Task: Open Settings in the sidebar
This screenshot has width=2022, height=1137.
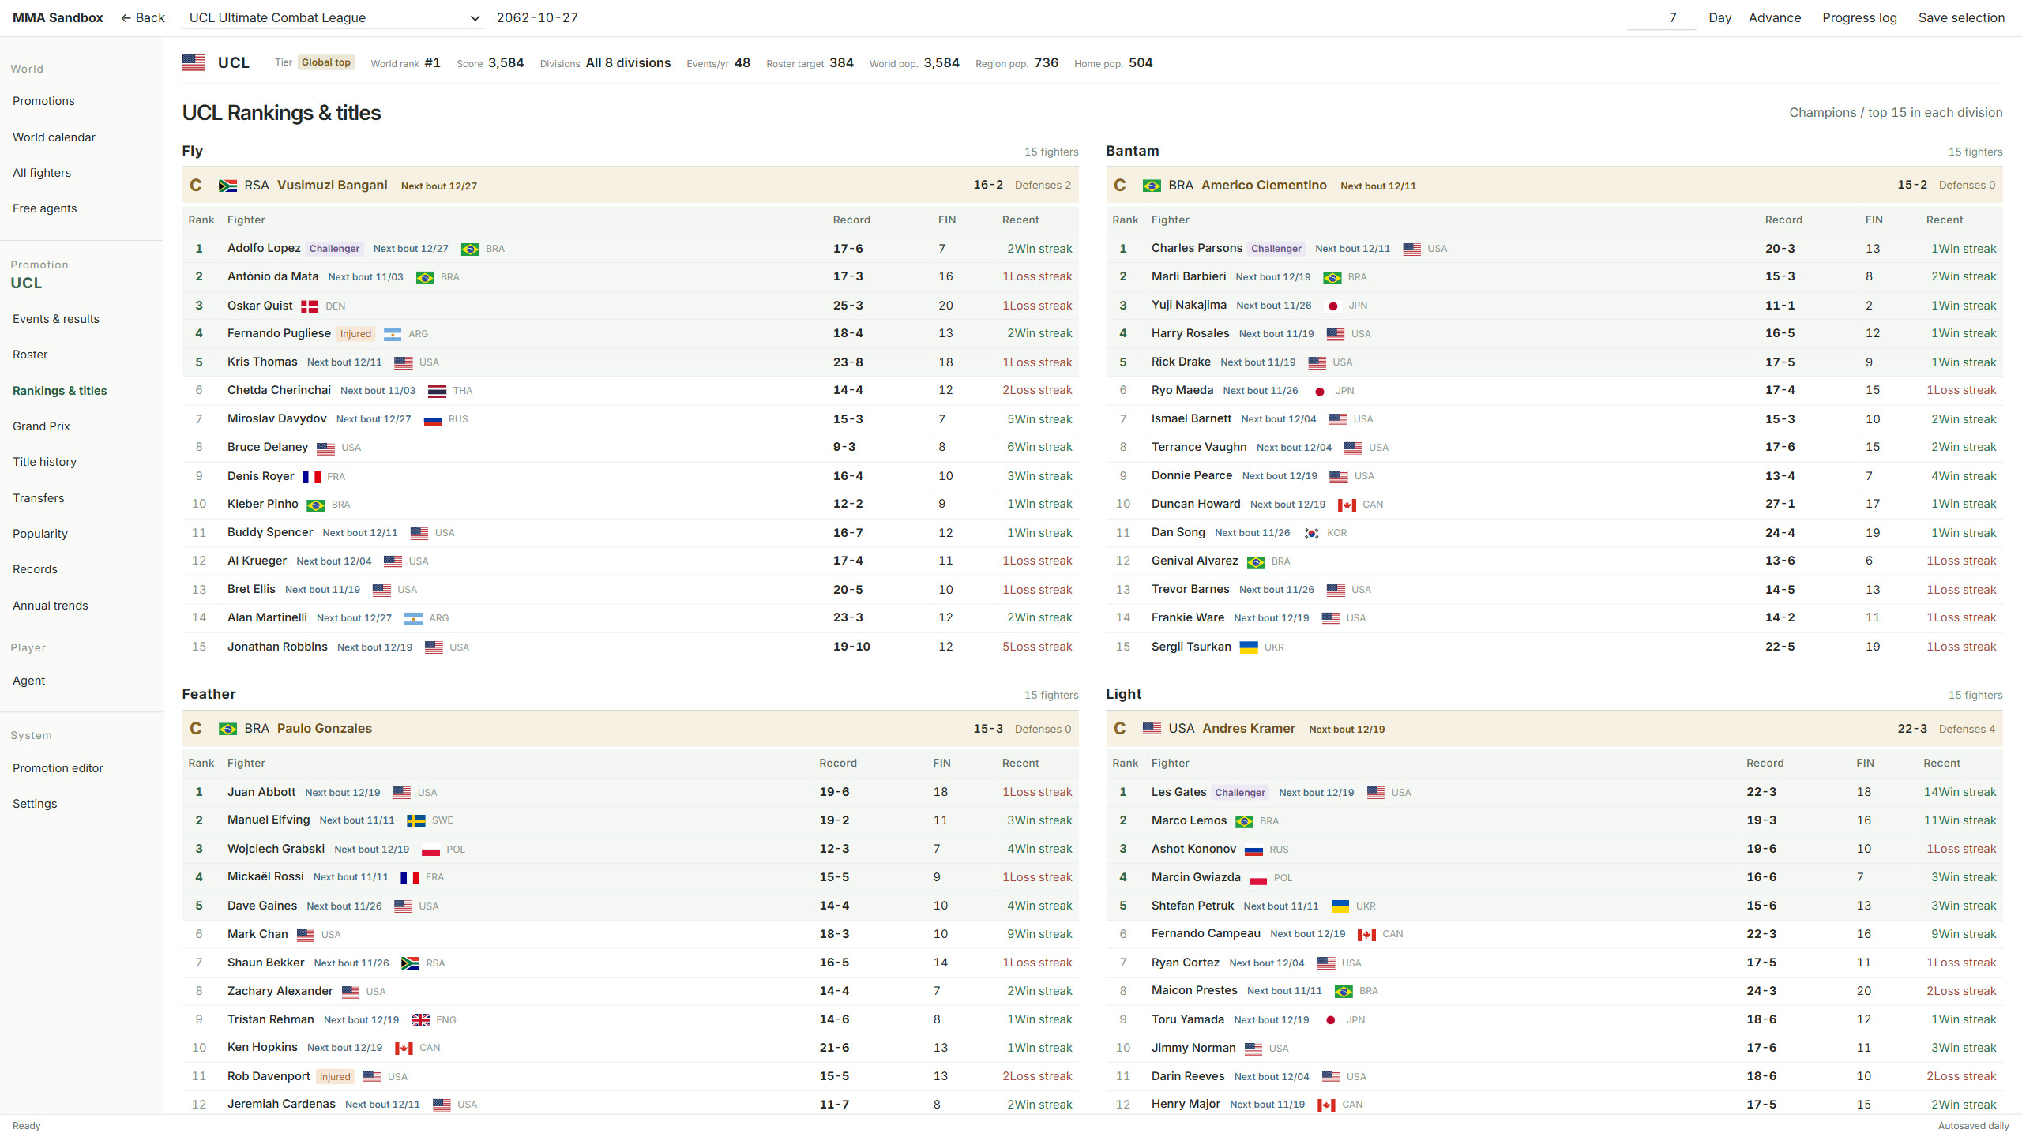Action: pyautogui.click(x=35, y=804)
